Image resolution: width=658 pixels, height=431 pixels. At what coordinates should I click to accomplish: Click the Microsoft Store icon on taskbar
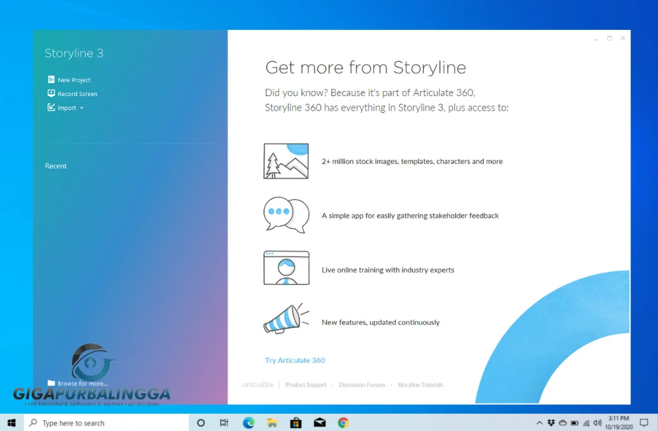pos(296,422)
